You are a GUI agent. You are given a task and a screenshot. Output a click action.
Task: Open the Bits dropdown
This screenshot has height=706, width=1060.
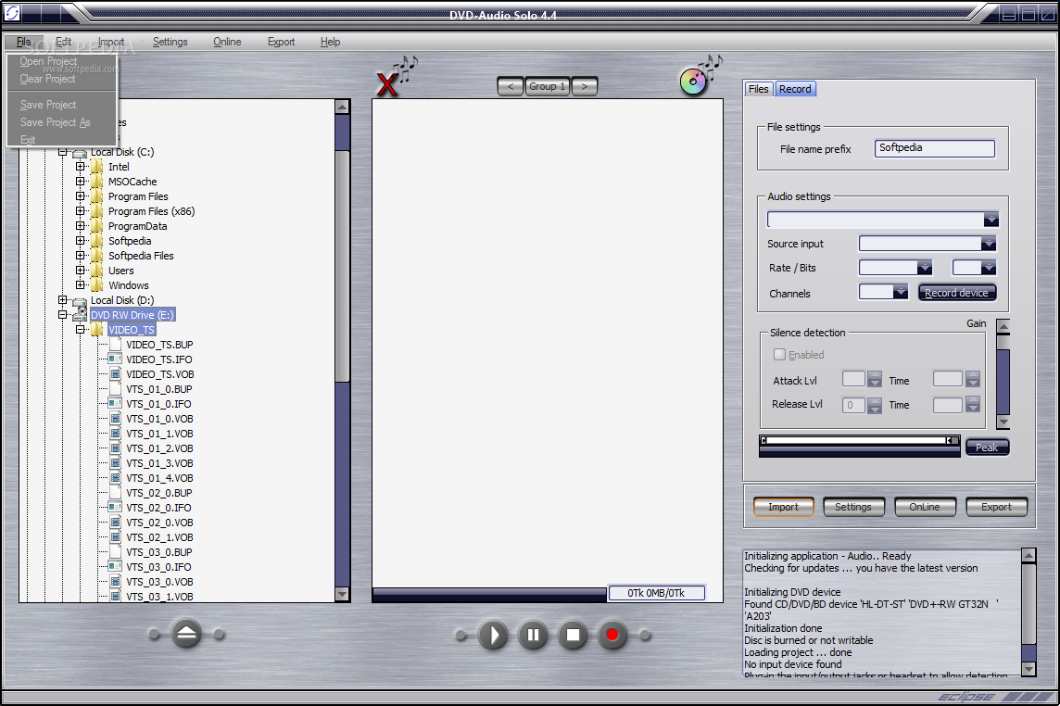coord(989,268)
